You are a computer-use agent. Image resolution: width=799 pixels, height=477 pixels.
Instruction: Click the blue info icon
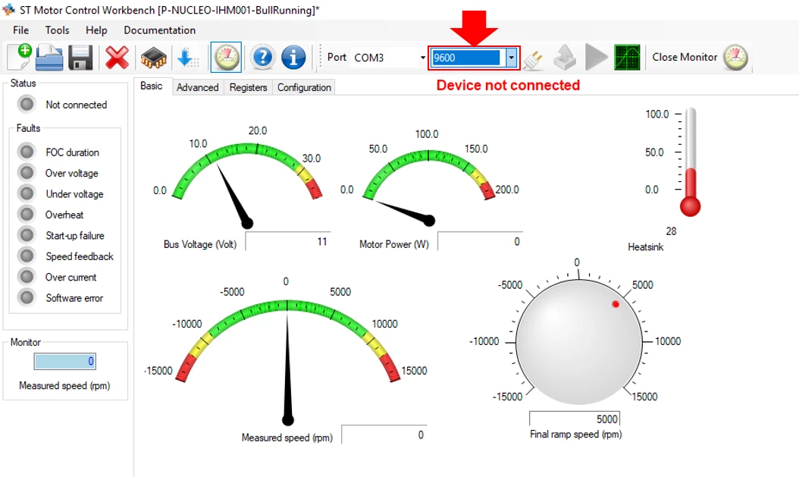[293, 57]
